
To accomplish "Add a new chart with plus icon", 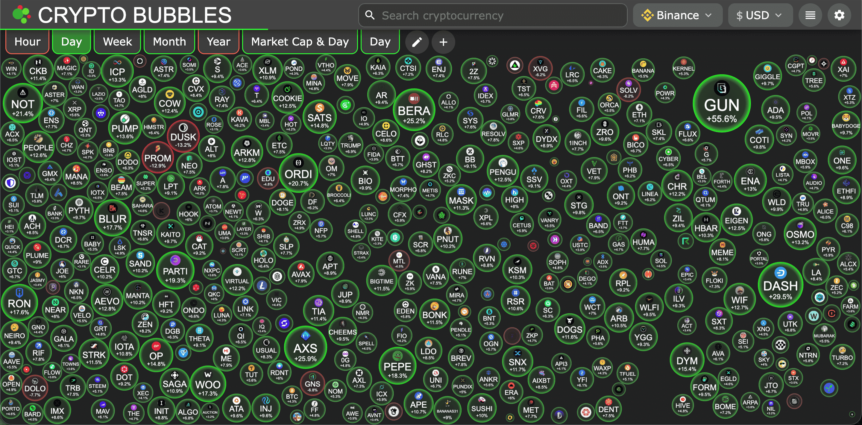I will [x=443, y=42].
